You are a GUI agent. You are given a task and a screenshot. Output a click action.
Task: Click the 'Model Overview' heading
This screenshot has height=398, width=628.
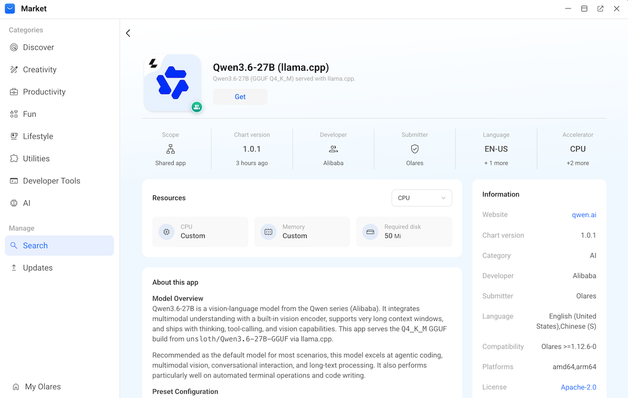click(x=178, y=298)
